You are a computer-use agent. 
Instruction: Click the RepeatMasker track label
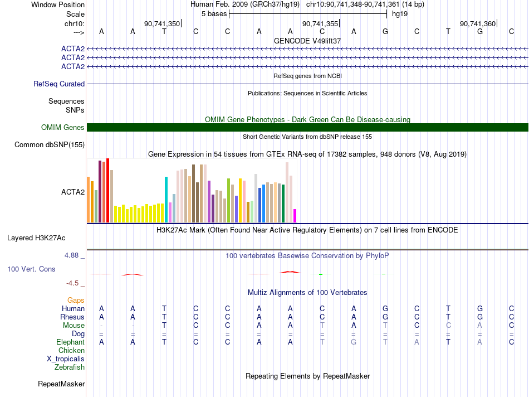coord(61,384)
